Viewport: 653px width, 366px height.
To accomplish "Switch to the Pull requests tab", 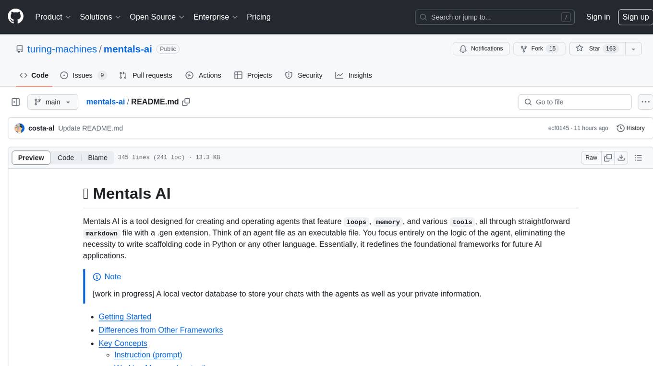I will (x=145, y=75).
